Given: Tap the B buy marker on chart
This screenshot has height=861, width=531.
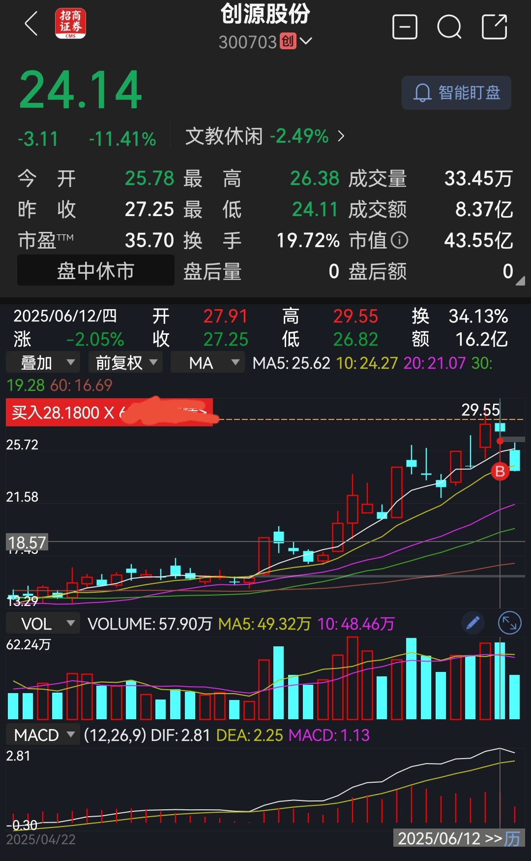Looking at the screenshot, I should tap(500, 472).
